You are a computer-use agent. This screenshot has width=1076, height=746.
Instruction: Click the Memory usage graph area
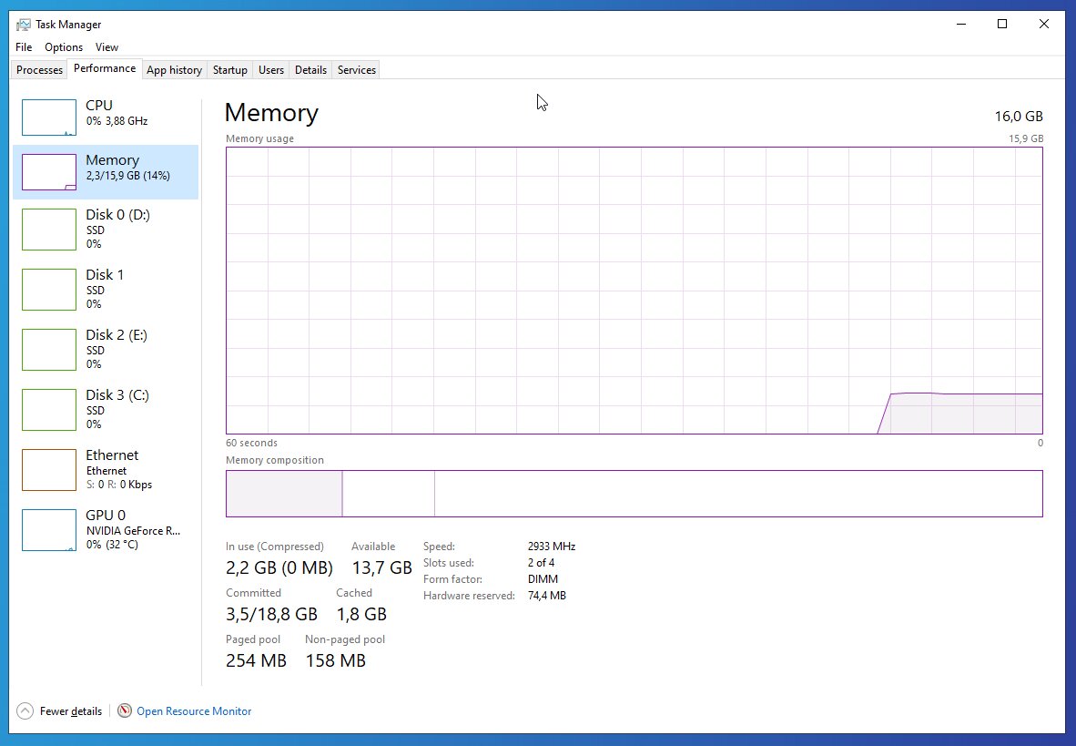(634, 290)
